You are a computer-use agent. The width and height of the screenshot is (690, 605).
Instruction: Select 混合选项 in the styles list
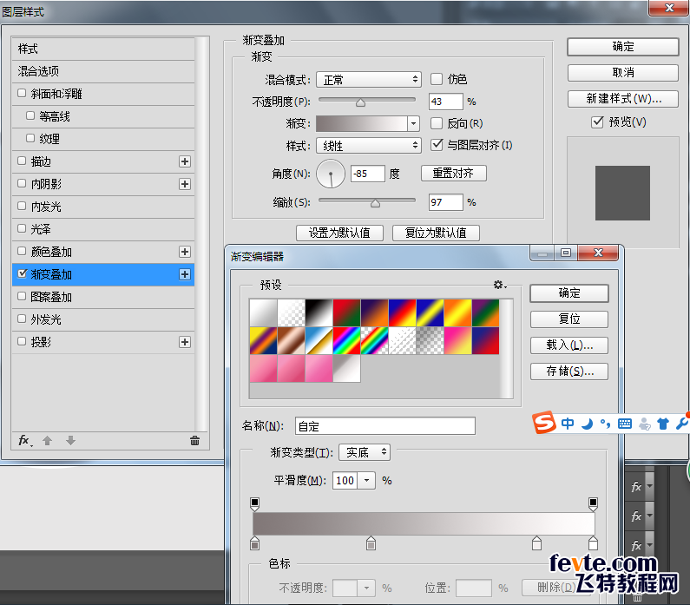pos(39,71)
